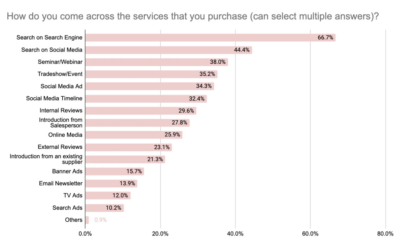Image resolution: width=397 pixels, height=246 pixels.
Task: Select the Introduction from Salesperson label
Action: 61,123
